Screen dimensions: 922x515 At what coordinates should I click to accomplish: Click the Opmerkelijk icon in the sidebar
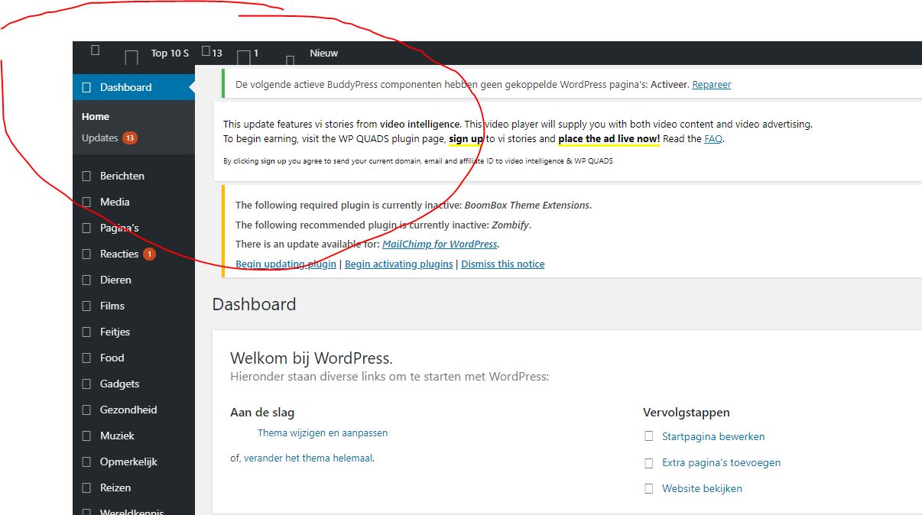point(86,462)
